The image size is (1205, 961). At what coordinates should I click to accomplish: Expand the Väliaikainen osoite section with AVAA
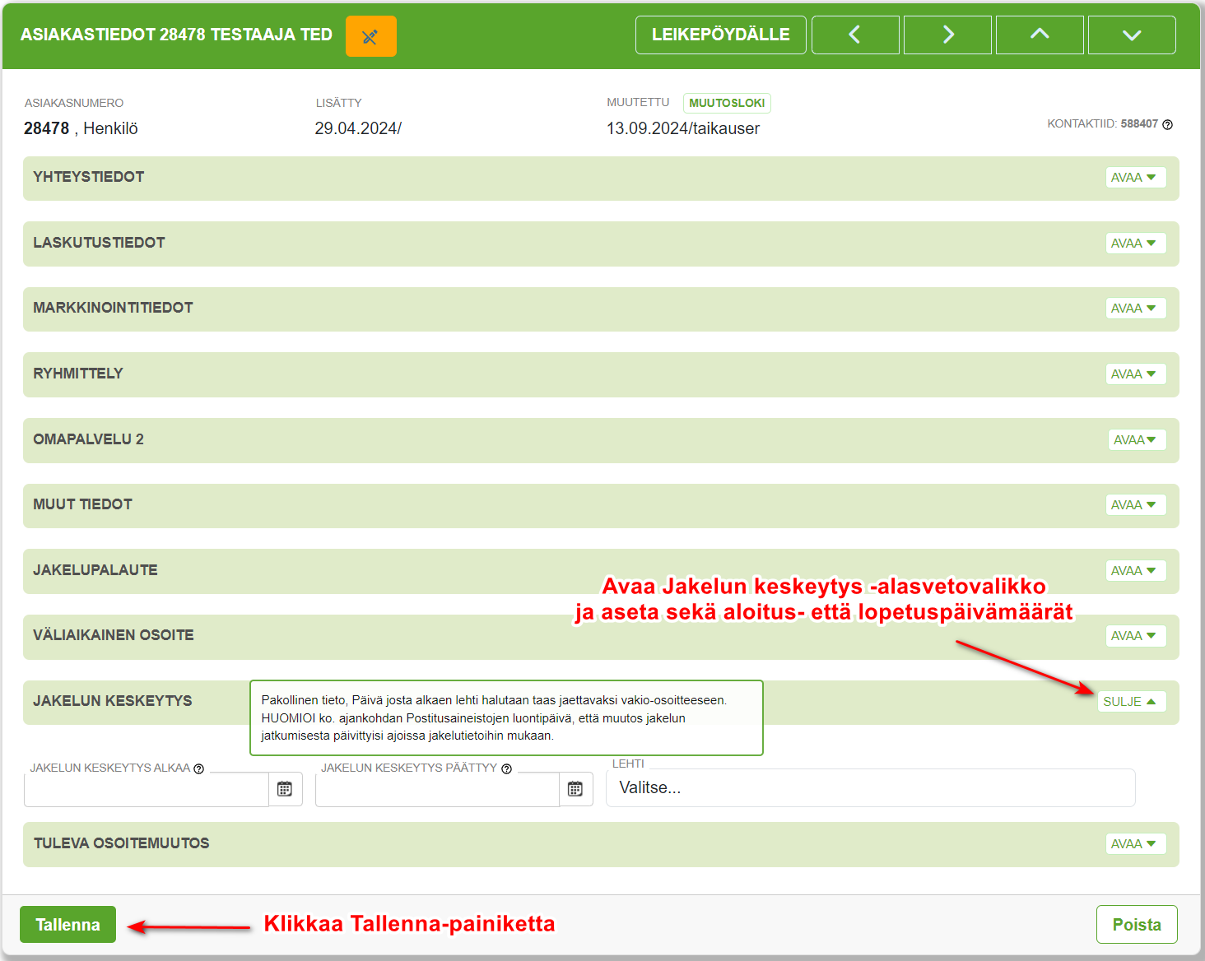click(1135, 636)
